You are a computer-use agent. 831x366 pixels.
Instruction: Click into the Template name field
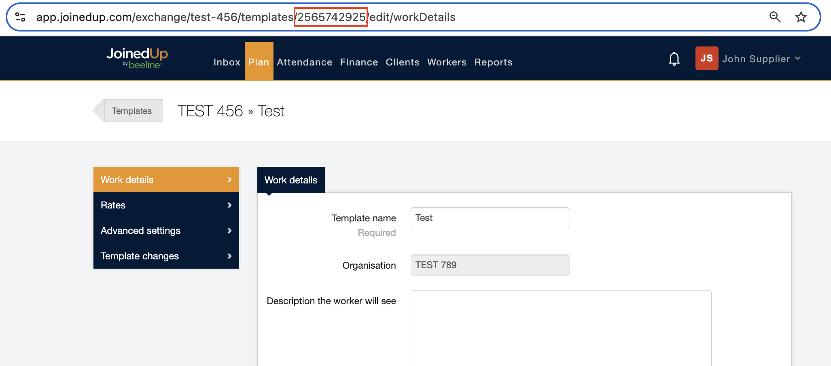click(x=490, y=218)
